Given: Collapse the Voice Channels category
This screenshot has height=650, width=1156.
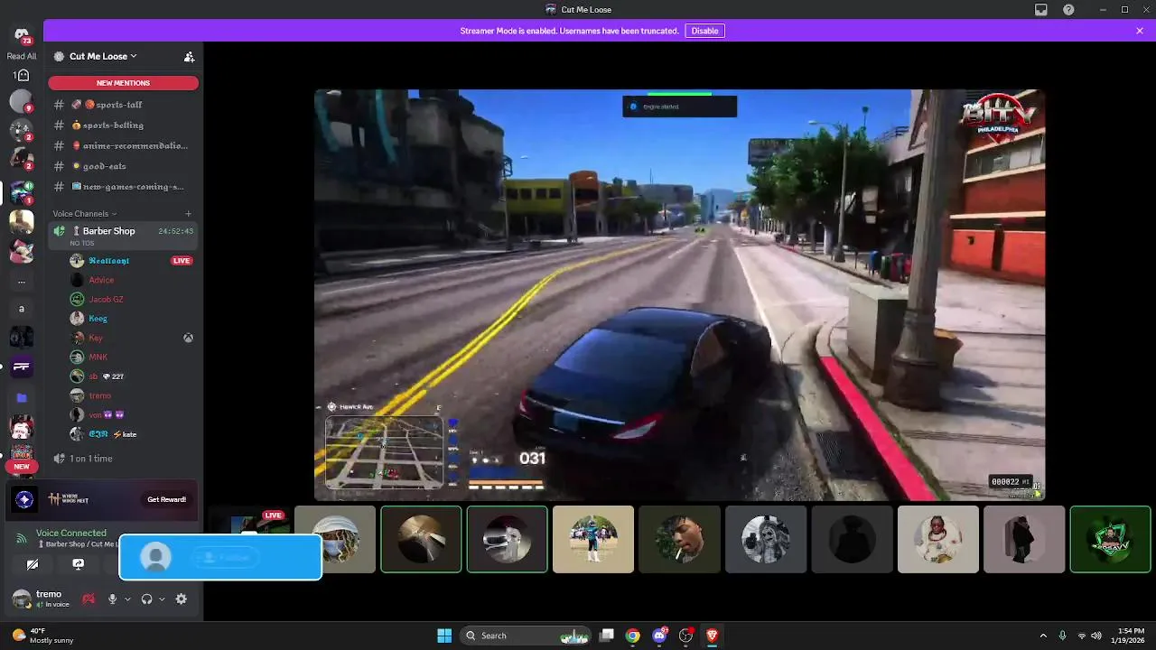Looking at the screenshot, I should 85,214.
